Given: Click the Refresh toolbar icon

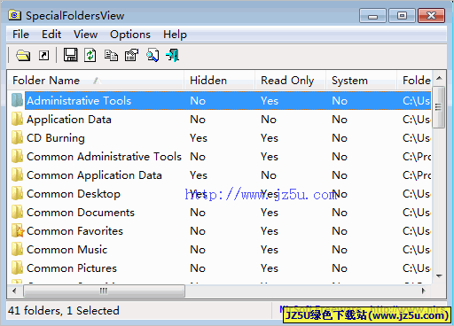Looking at the screenshot, I should pyautogui.click(x=90, y=55).
